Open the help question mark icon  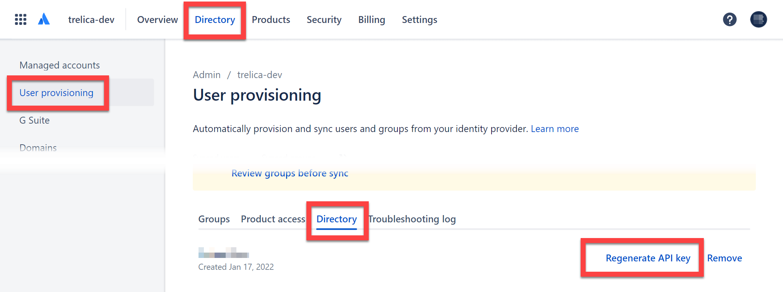tap(729, 20)
